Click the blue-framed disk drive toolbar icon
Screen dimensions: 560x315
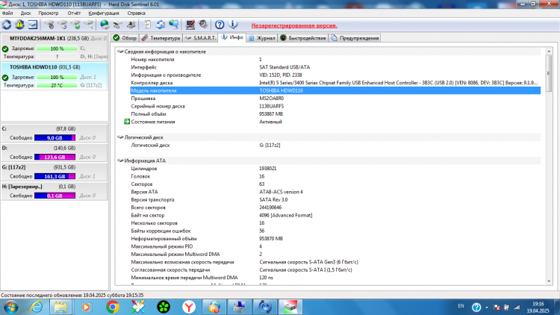point(33,25)
